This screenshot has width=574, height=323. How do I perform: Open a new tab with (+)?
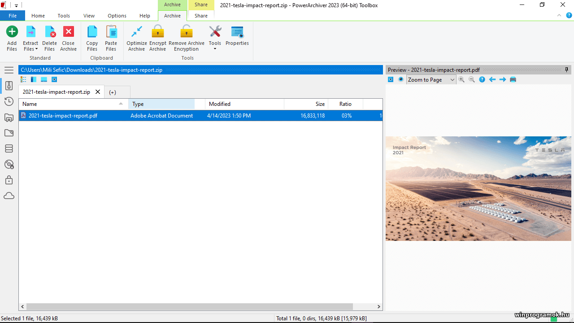(x=113, y=92)
